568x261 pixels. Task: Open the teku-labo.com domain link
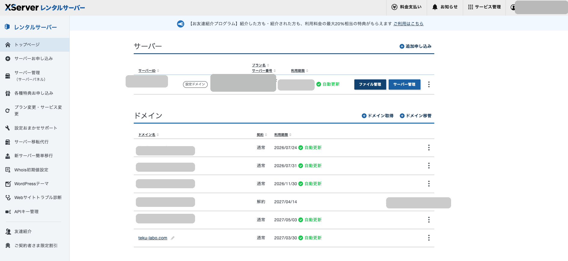point(153,238)
